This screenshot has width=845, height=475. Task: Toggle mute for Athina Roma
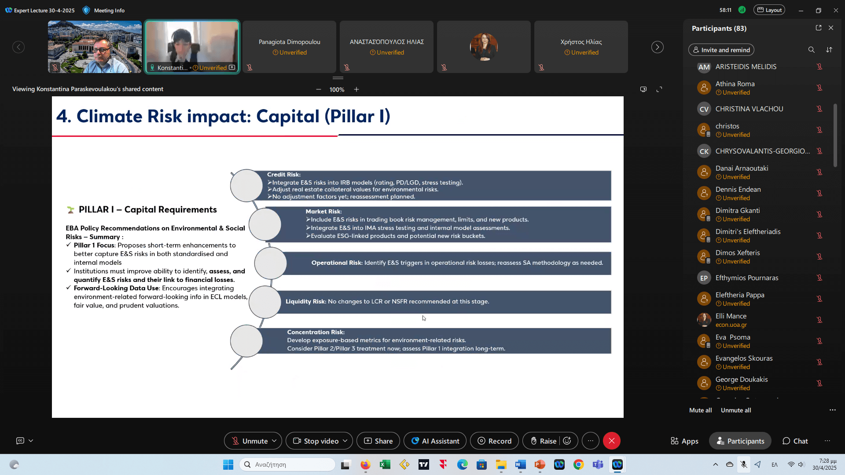[x=819, y=88]
